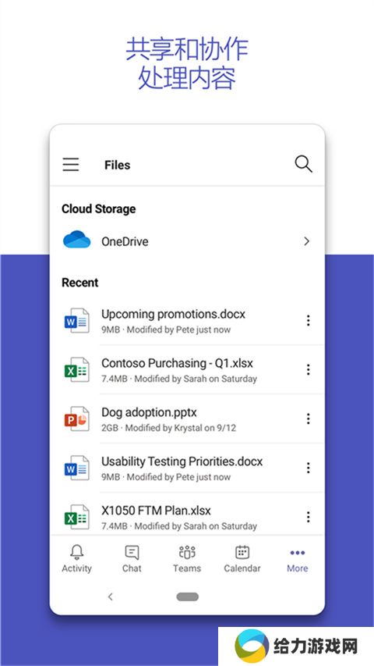Open options menu for Contoso Purchasing - Q1.xlsx
The image size is (374, 666).
pos(309,369)
